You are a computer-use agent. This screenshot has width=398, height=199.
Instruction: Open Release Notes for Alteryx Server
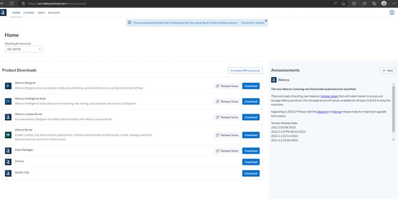click(x=227, y=135)
